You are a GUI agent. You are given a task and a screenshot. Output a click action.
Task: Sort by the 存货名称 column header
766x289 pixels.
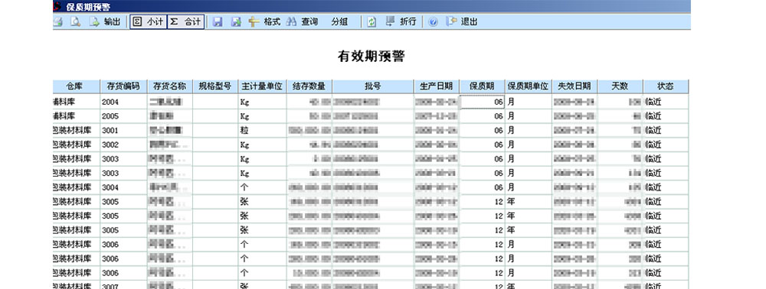(169, 86)
